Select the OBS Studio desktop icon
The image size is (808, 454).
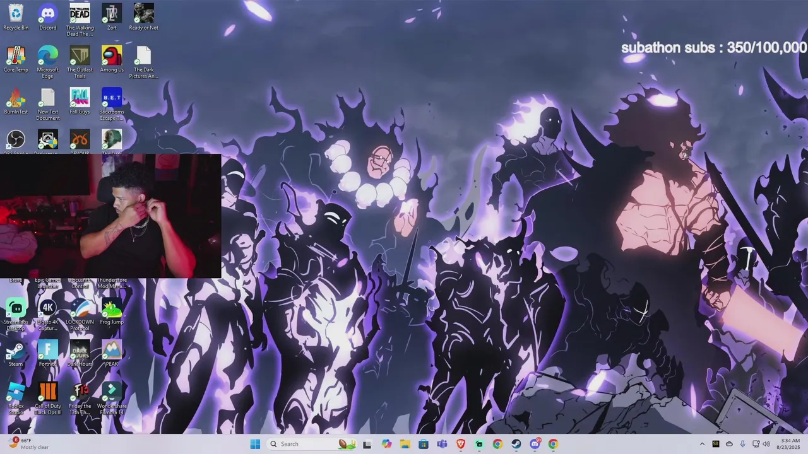(x=16, y=141)
